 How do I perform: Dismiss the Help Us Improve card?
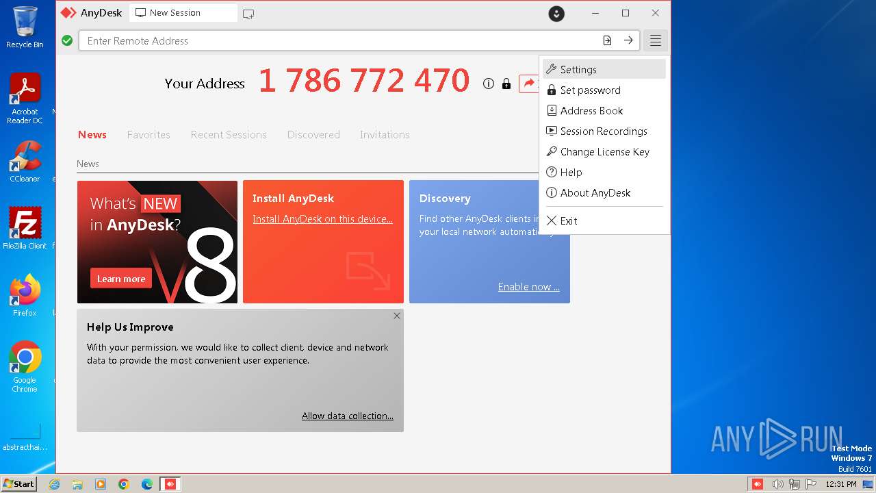pos(397,316)
